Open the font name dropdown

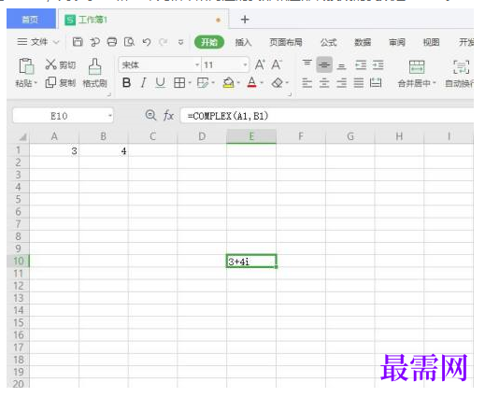coord(197,64)
